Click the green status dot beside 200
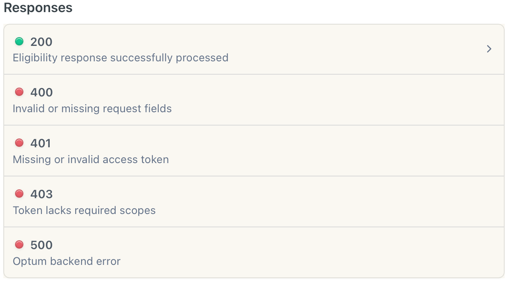The width and height of the screenshot is (508, 282). pos(19,41)
